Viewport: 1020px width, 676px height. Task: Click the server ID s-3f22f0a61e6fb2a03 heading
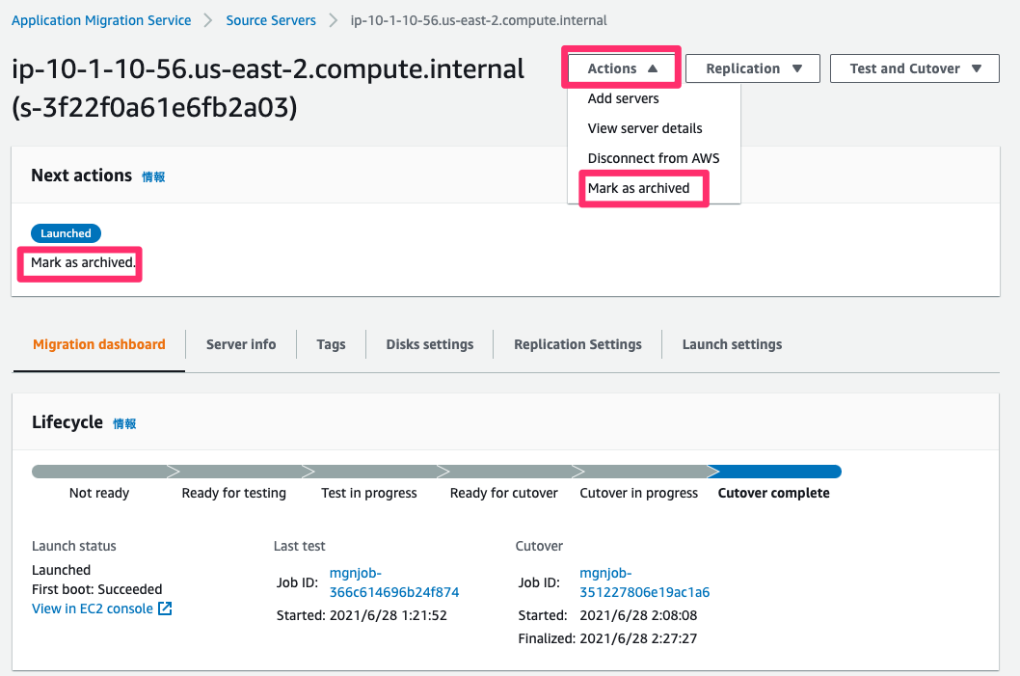(x=154, y=107)
